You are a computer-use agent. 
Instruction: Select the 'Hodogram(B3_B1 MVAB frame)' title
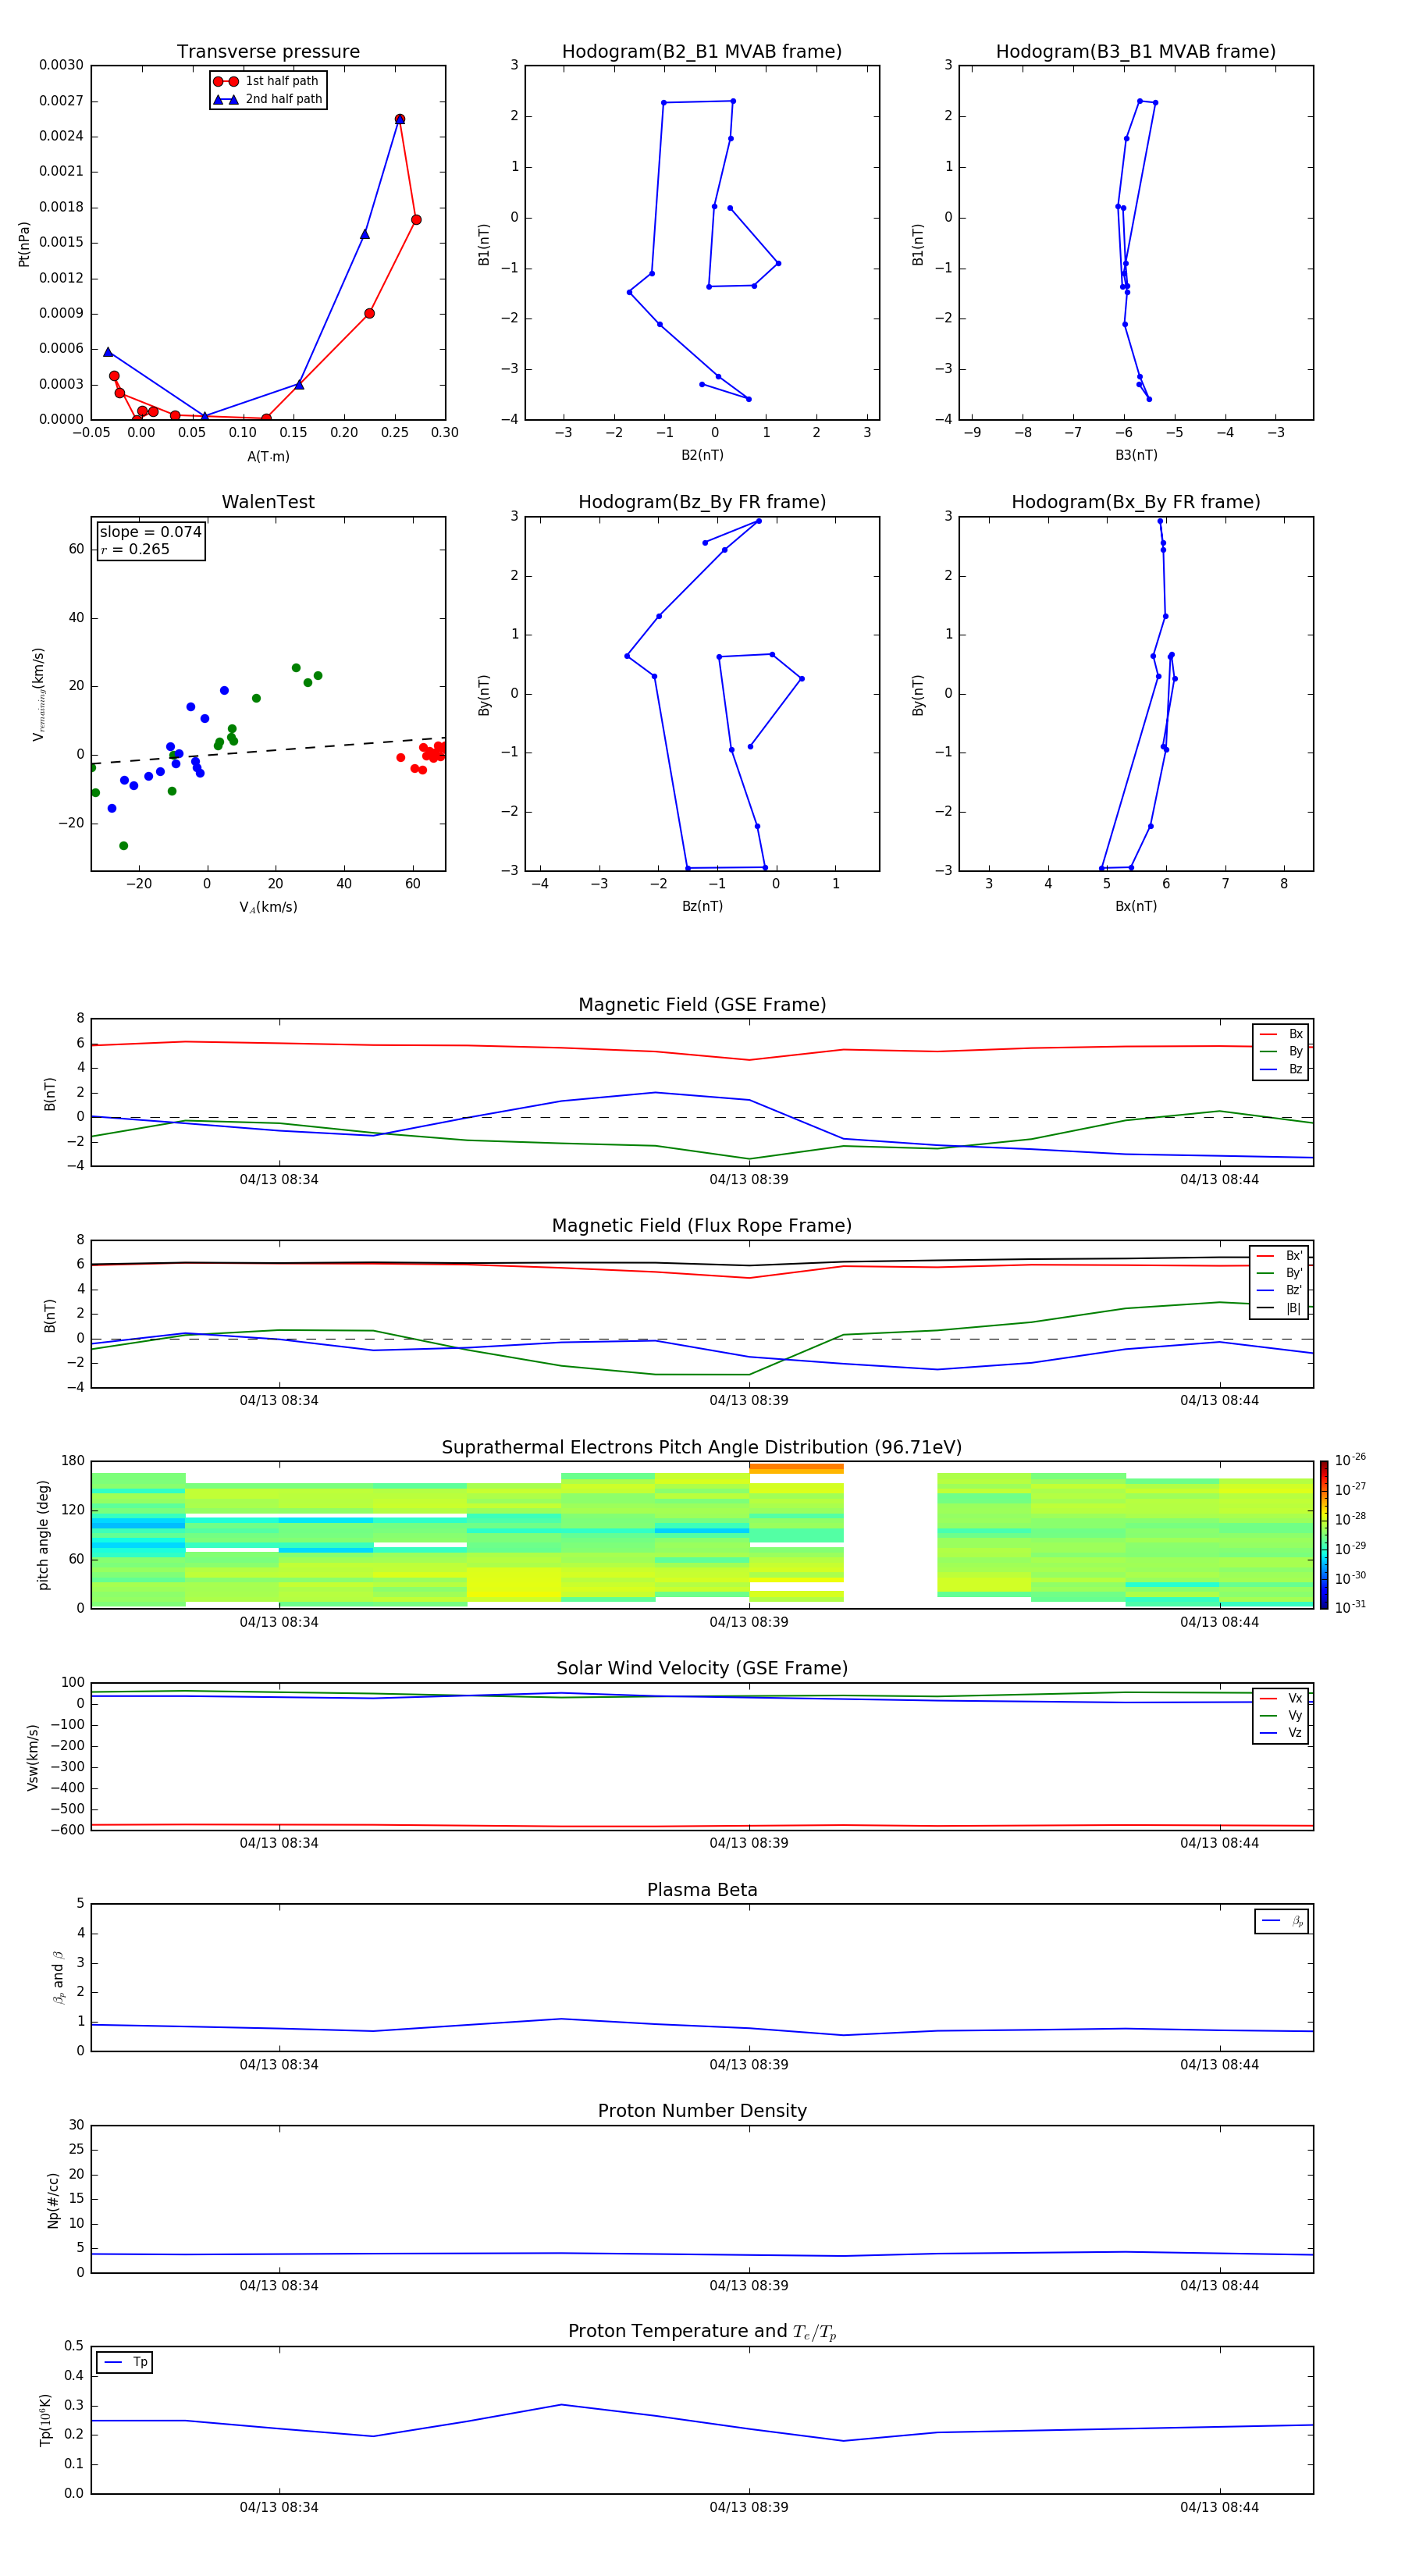point(1136,52)
